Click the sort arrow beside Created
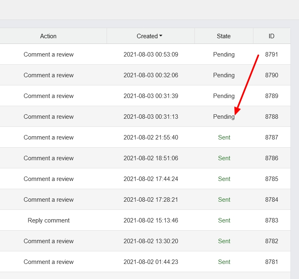This screenshot has height=279, width=299. coord(161,36)
